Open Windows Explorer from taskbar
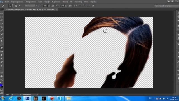The width and height of the screenshot is (179, 101). click(x=69, y=98)
